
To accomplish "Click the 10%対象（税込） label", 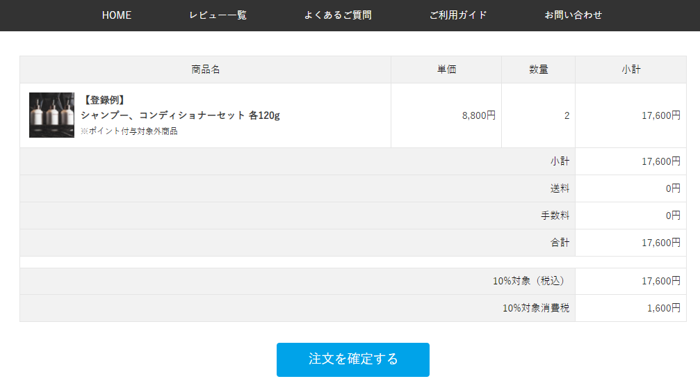I will point(530,281).
